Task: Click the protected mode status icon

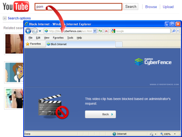Action: (152, 134)
